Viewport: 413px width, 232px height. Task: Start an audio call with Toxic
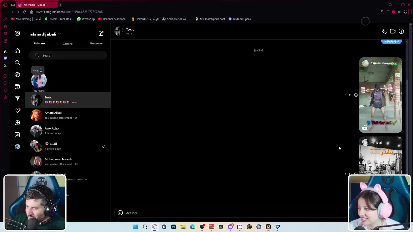pos(384,31)
